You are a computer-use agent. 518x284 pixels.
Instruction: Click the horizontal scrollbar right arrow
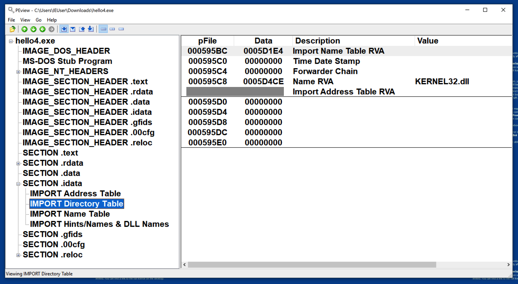click(509, 265)
